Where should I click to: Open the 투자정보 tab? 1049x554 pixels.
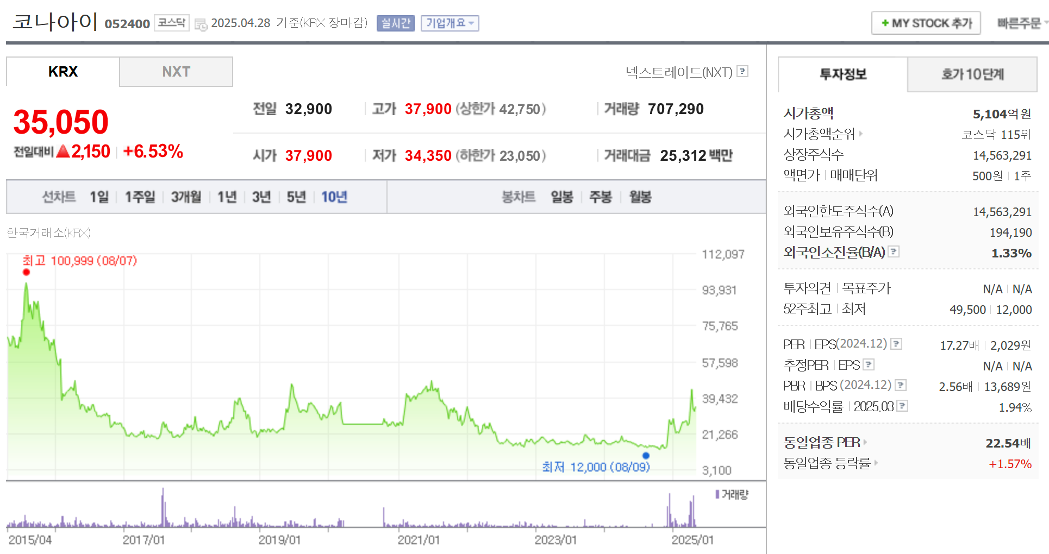[x=843, y=74]
